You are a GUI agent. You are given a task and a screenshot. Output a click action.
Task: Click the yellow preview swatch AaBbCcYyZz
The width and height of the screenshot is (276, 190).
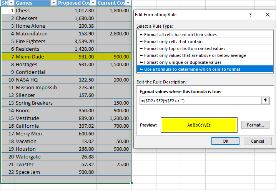(199, 125)
